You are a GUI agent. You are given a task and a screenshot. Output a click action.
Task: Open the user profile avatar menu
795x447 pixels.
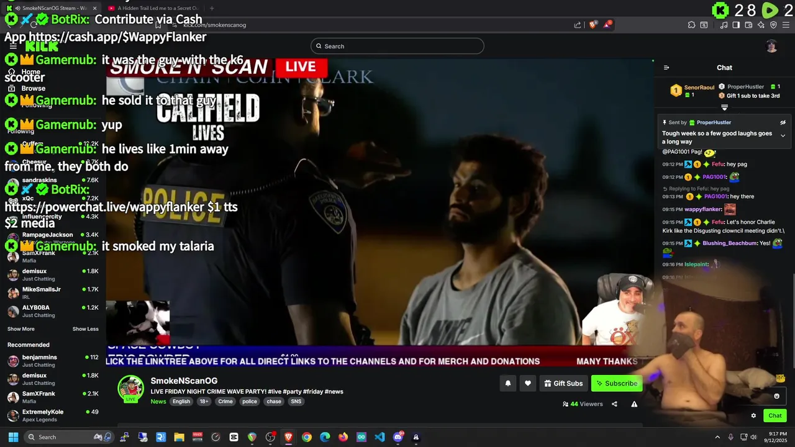[x=771, y=46]
